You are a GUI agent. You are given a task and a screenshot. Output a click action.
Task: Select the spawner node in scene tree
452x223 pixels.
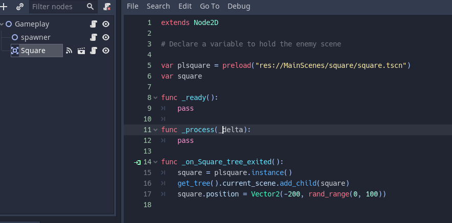(35, 37)
